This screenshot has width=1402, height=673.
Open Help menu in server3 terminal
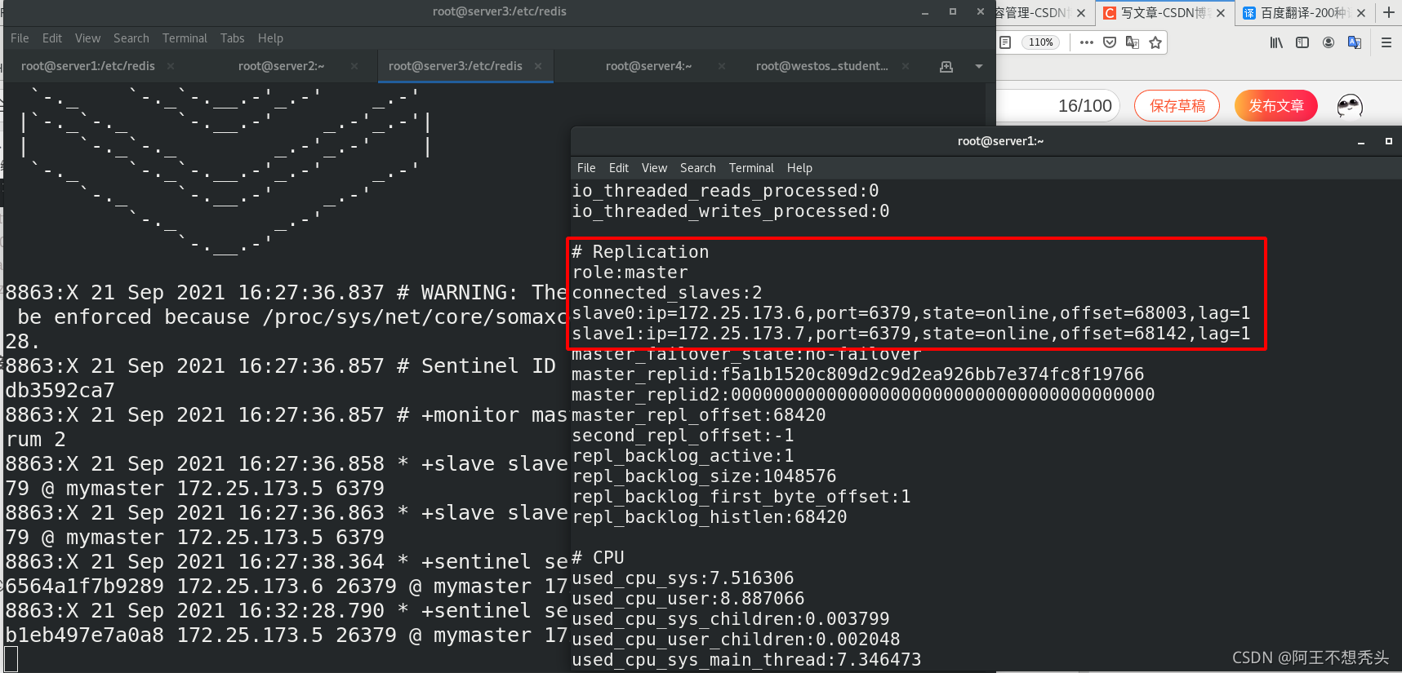pyautogui.click(x=270, y=38)
